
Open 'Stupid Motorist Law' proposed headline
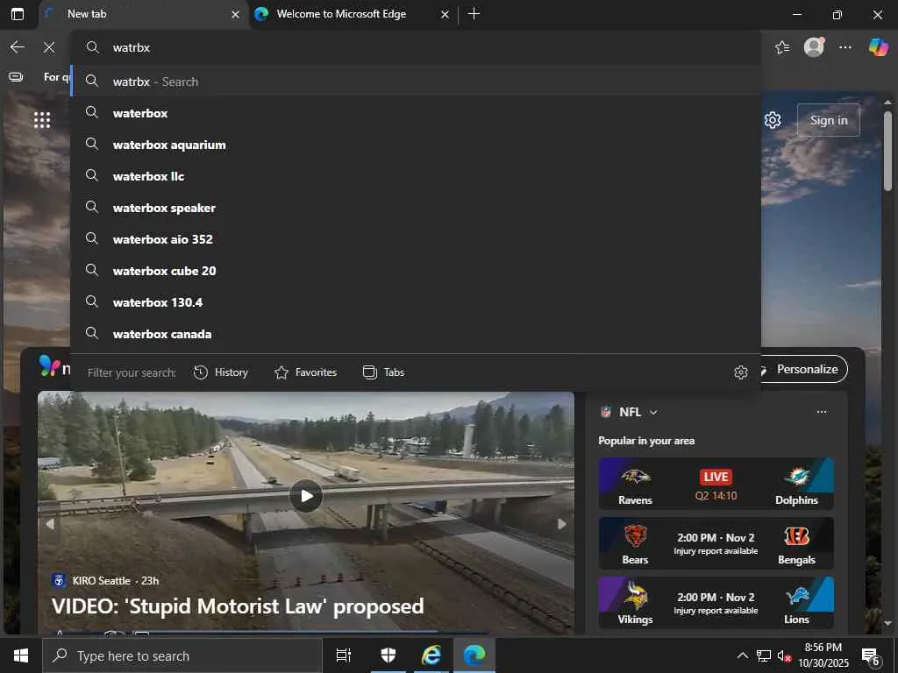238,606
